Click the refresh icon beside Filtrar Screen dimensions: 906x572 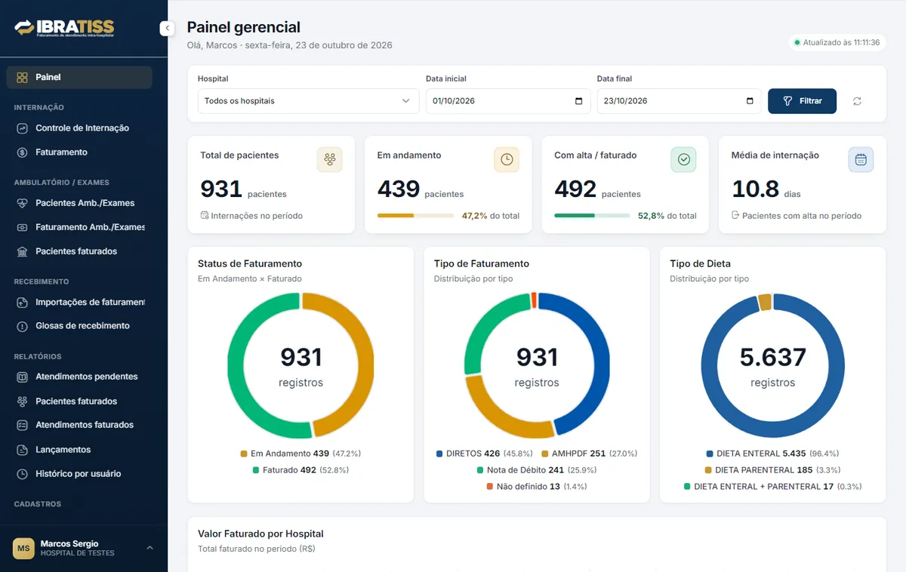tap(857, 101)
